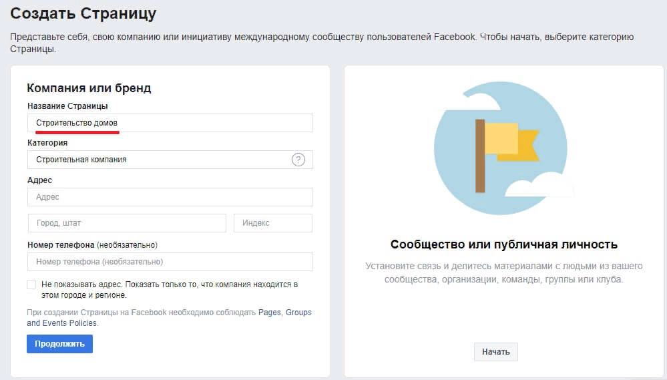Click the 'Создать Страницу' title
This screenshot has height=380, width=667.
(83, 13)
